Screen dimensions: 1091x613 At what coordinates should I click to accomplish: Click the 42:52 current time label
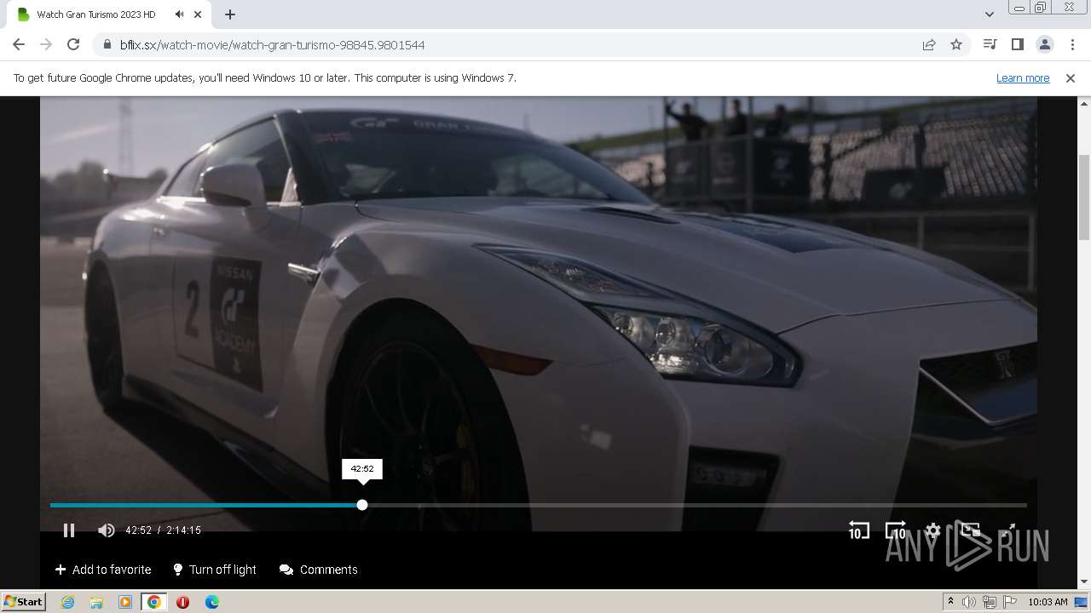click(138, 530)
